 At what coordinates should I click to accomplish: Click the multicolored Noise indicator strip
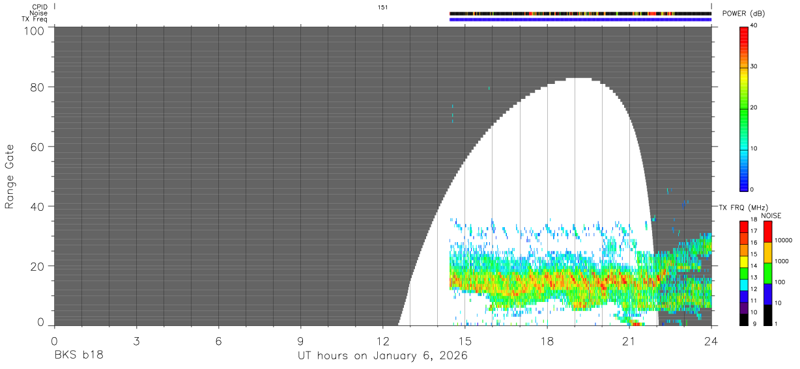pyautogui.click(x=580, y=13)
